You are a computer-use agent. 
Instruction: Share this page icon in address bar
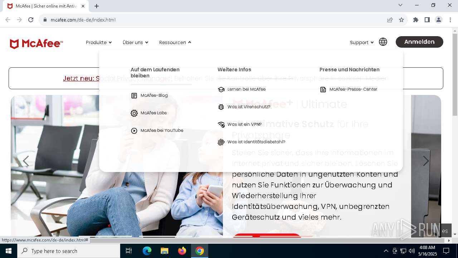pyautogui.click(x=390, y=20)
